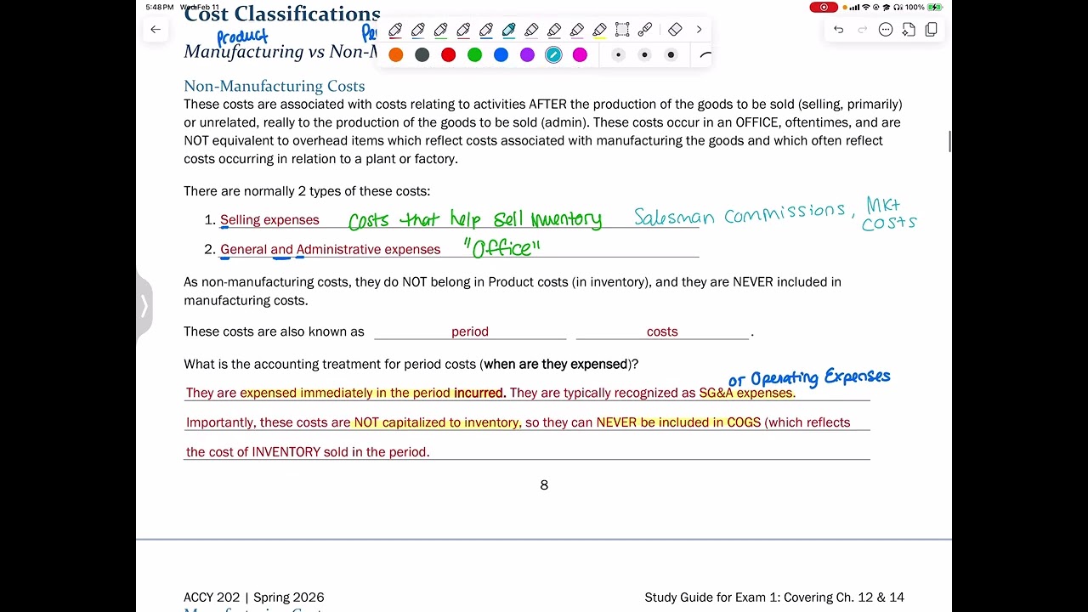
Task: Expand the left sidebar handle
Action: click(144, 306)
